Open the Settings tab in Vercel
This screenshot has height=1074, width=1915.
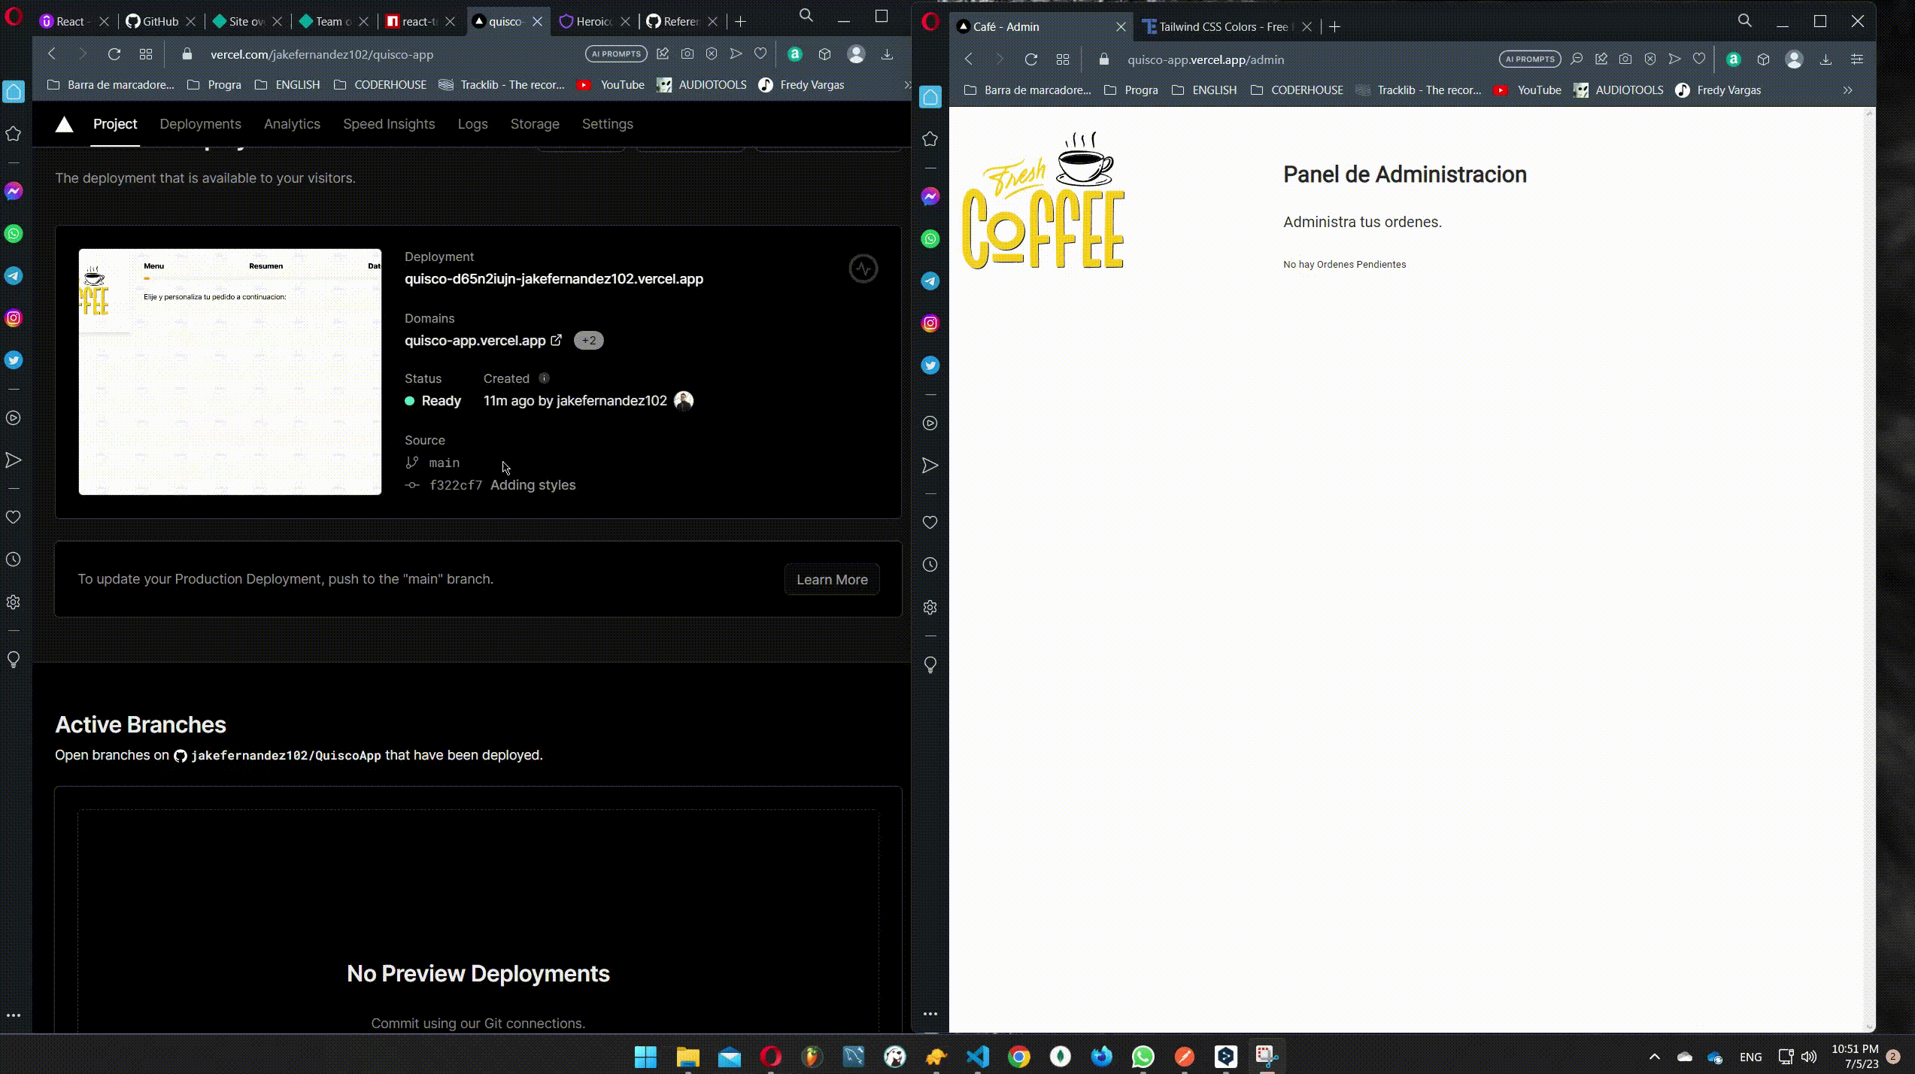(x=607, y=124)
